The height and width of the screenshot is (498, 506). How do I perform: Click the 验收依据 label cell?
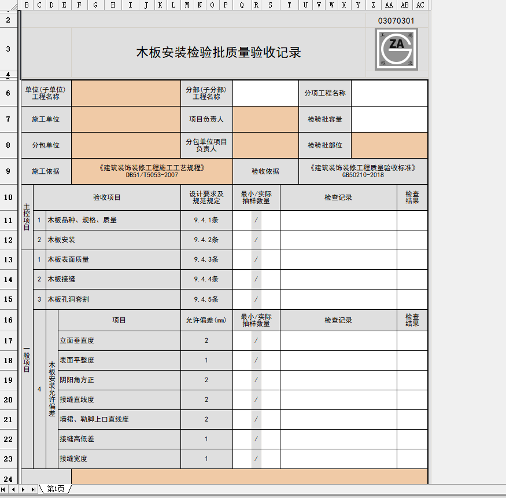pos(265,171)
